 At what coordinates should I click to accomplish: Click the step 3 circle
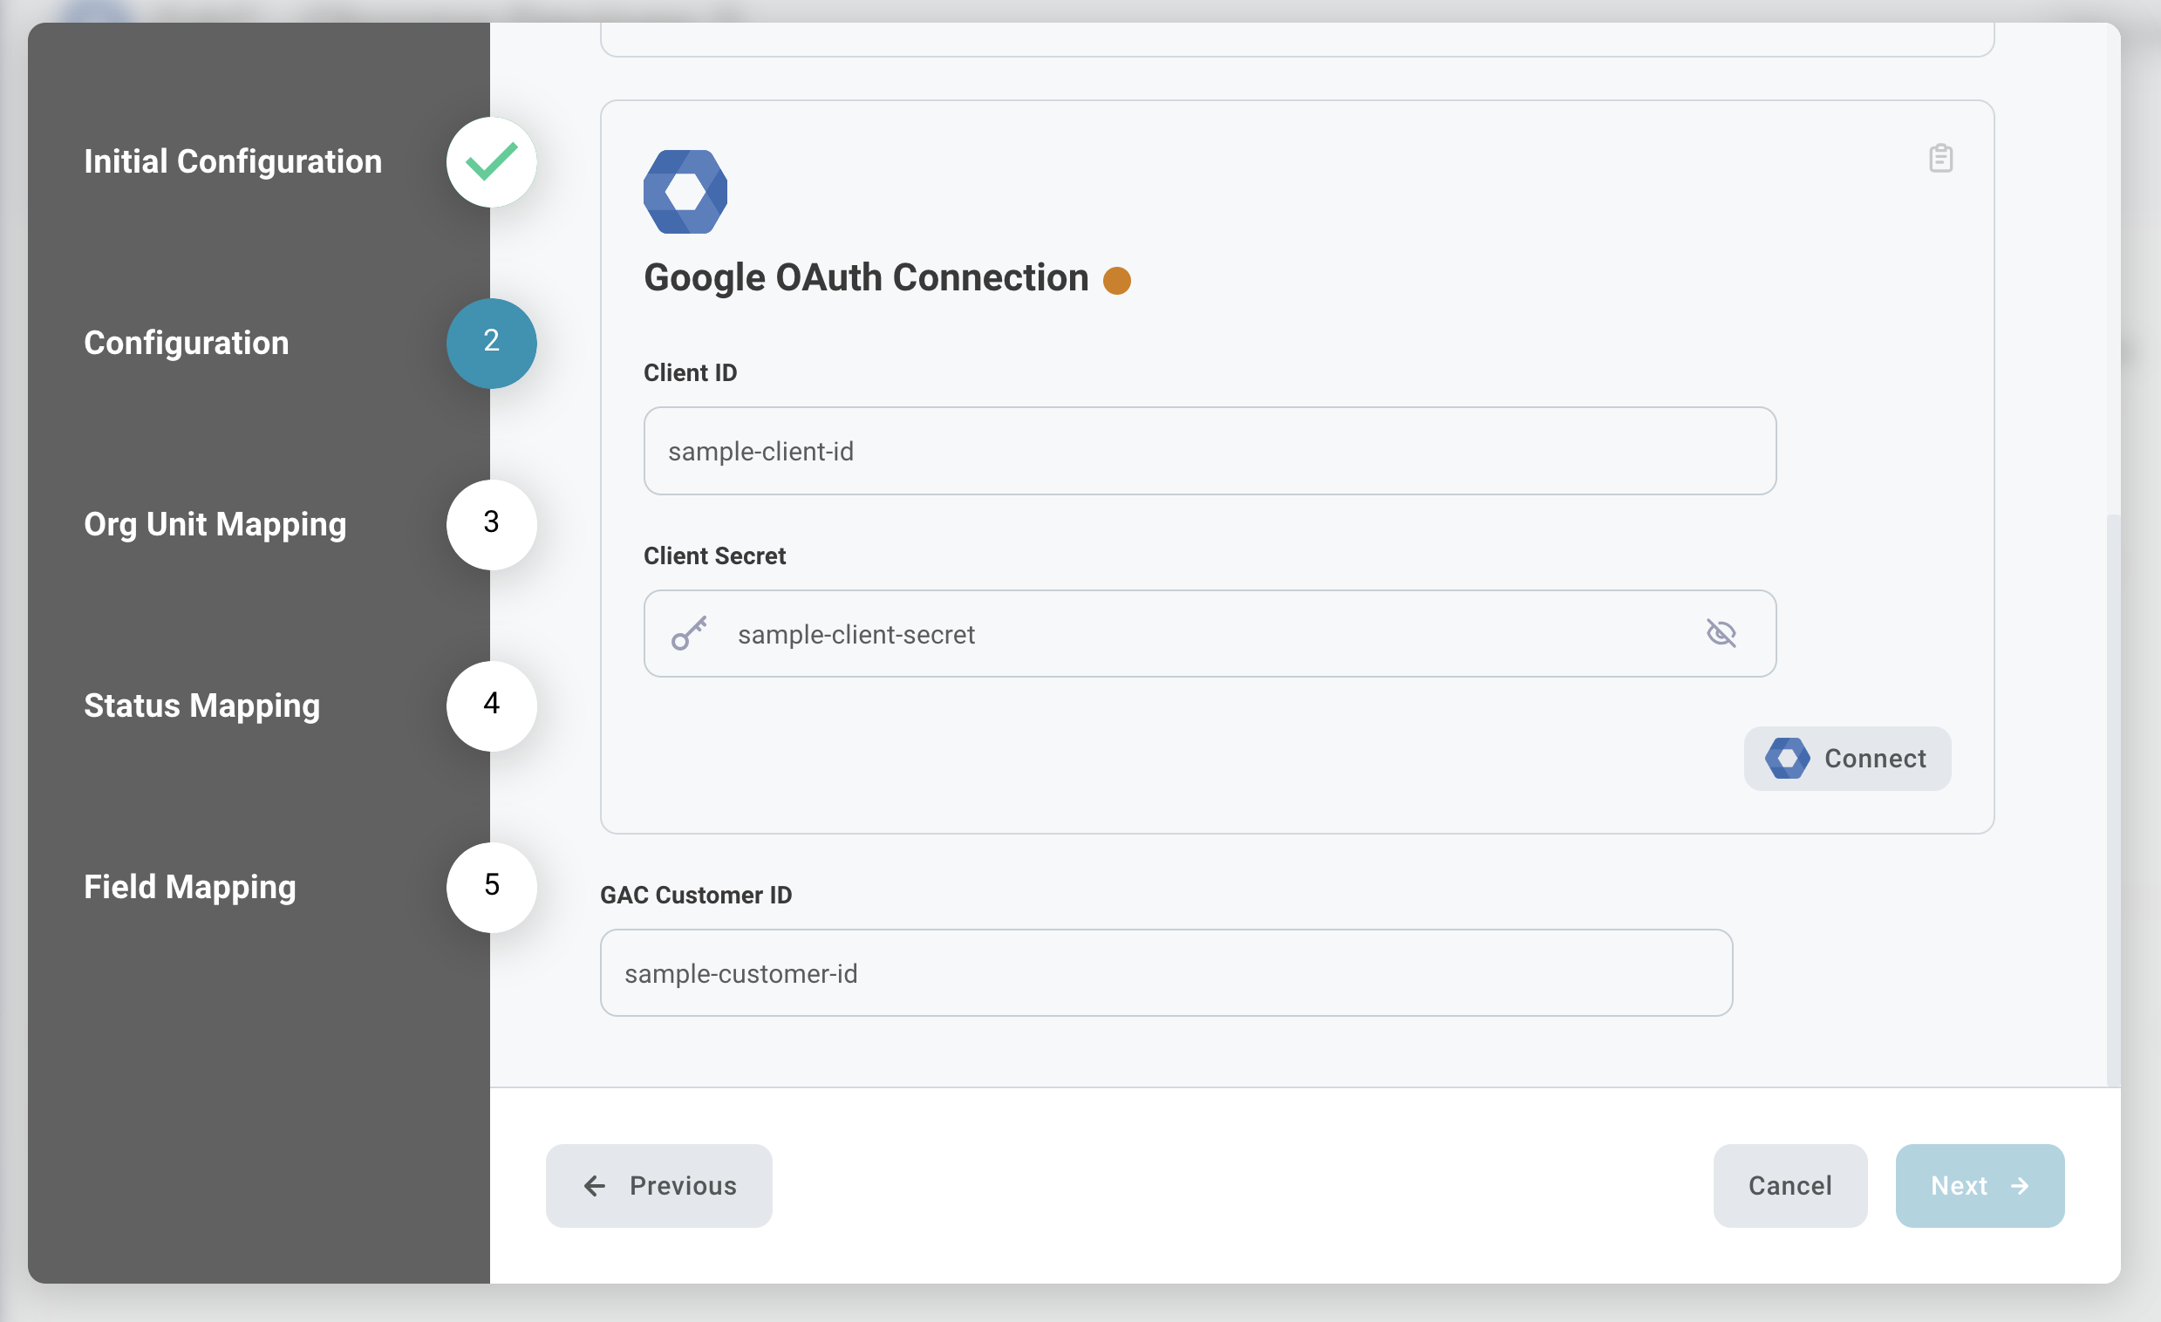(x=491, y=524)
